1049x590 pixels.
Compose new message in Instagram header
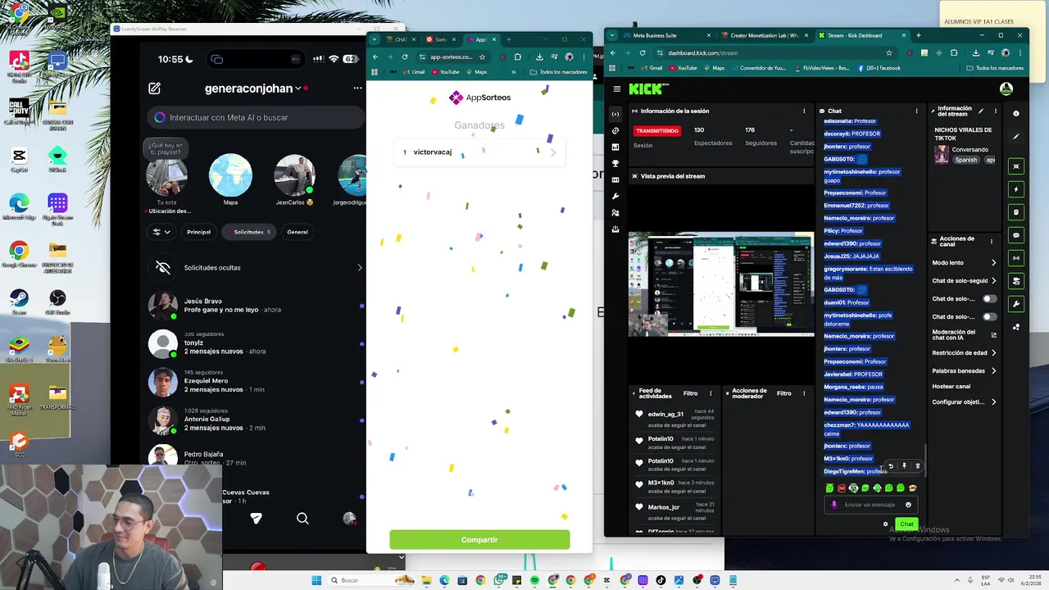(154, 88)
